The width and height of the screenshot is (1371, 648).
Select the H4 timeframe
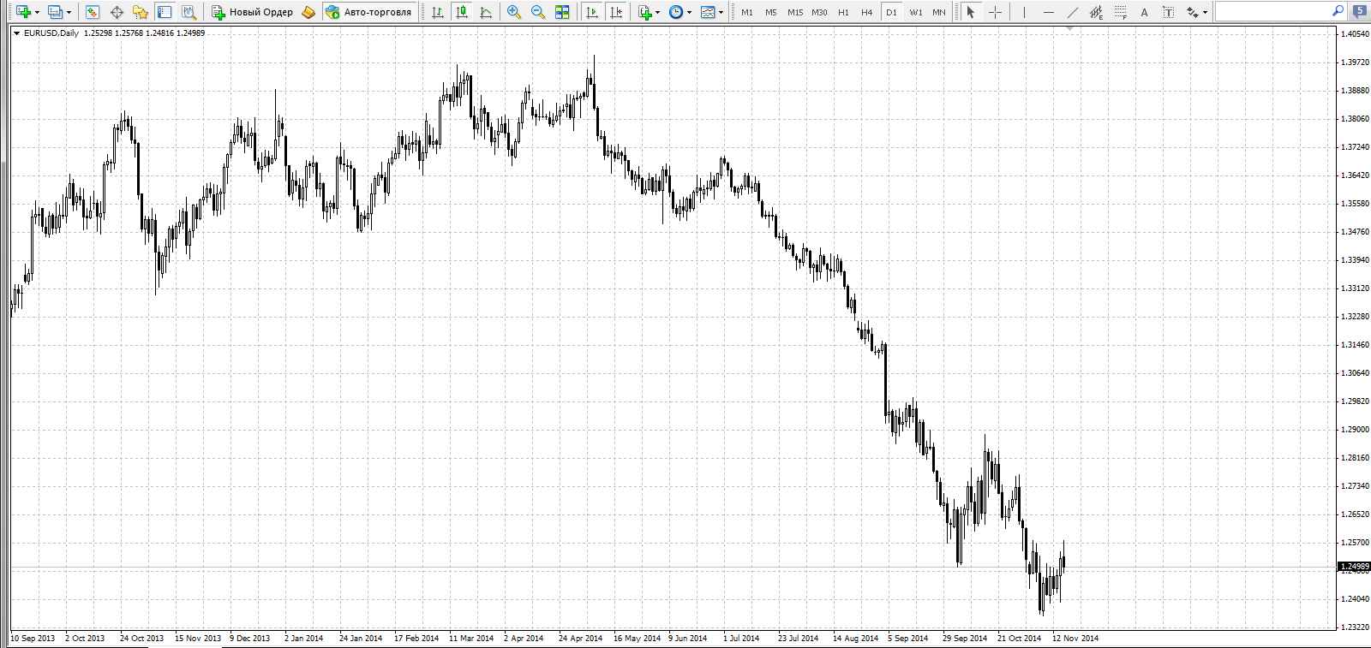[x=867, y=12]
